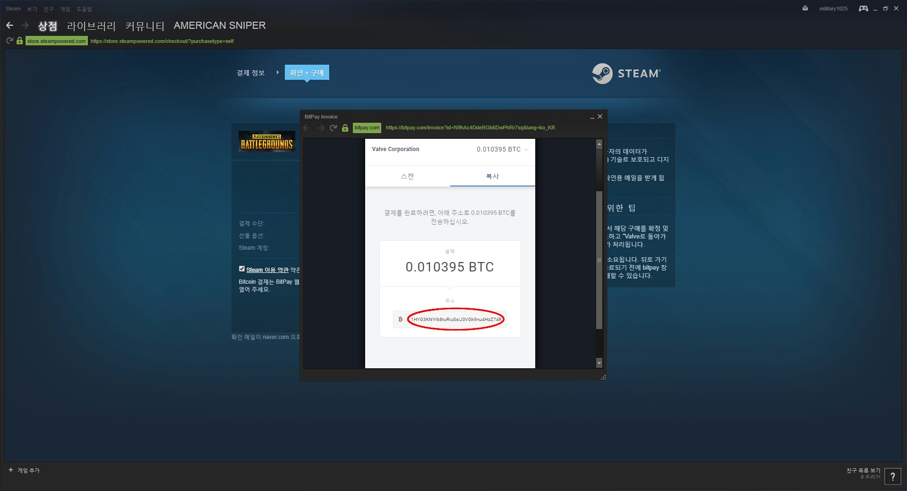Reload the BitPay invoice page

[334, 128]
